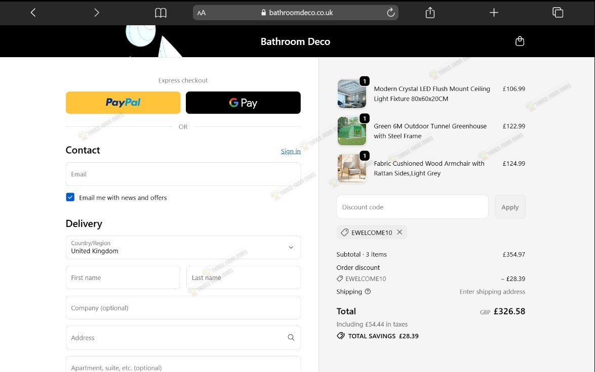Viewport: 595px width, 372px height.
Task: Click the £122.99 price
Action: click(514, 126)
